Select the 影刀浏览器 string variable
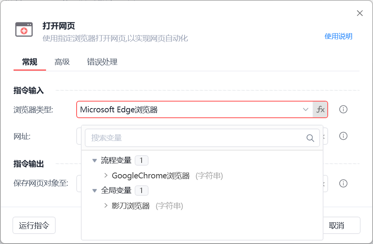Image resolution: width=373 pixels, height=244 pixels. pyautogui.click(x=131, y=206)
